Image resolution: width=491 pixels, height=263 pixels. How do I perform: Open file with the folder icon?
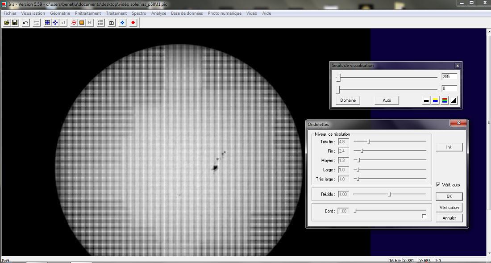(x=7, y=22)
